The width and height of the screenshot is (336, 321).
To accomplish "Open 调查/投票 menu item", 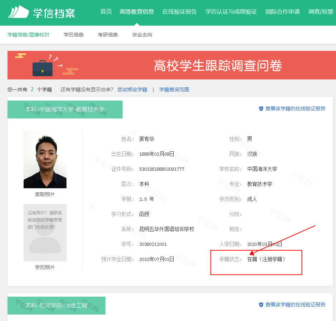I will click(321, 11).
